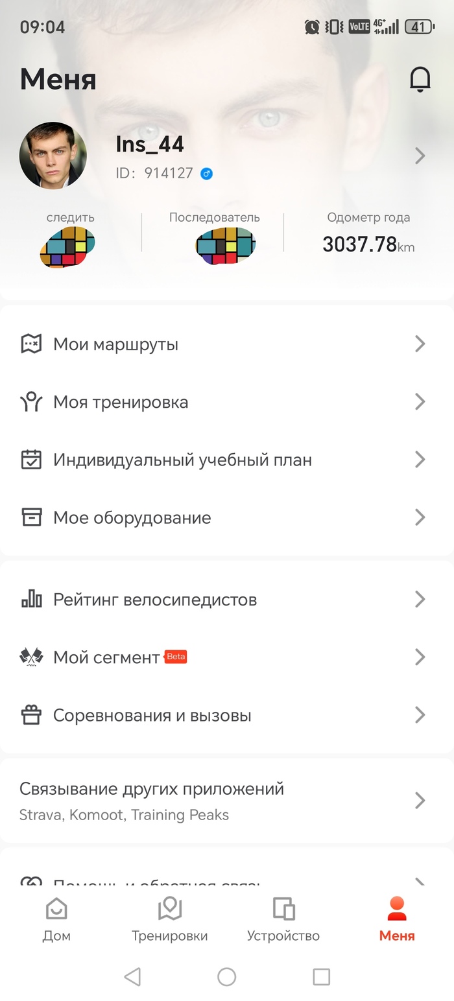Viewport: 454px width, 1001px height.
Task: Open the Устройство tab
Action: [283, 919]
